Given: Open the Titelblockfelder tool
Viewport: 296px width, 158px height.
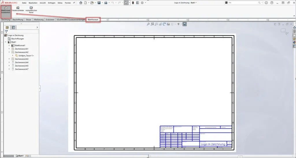Looking at the screenshot, I should tap(18, 9).
